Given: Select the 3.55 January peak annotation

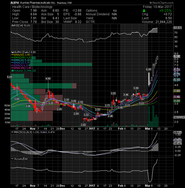Looking at the screenshot, I should pos(113,93).
